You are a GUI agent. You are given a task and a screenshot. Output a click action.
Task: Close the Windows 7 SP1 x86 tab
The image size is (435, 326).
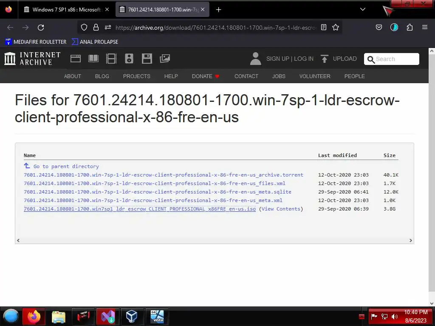(x=107, y=9)
